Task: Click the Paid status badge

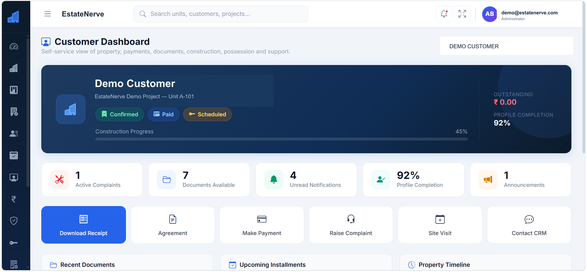Action: 164,114
